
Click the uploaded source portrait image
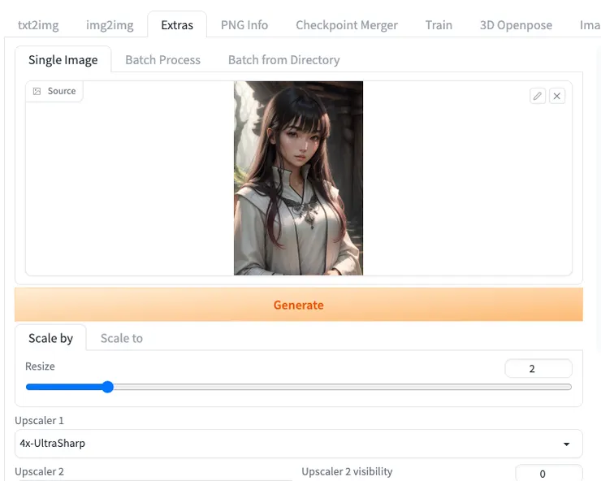click(299, 178)
